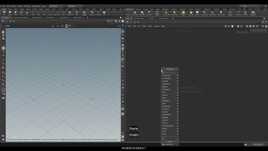Switch to the Animation Editor tab

[36, 18]
